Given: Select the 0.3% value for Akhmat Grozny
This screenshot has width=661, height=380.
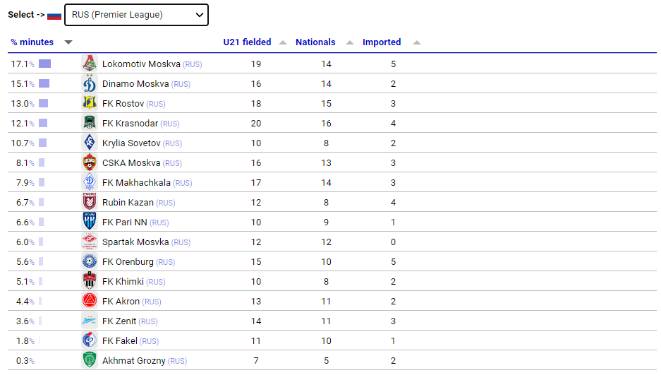Looking at the screenshot, I should (25, 361).
